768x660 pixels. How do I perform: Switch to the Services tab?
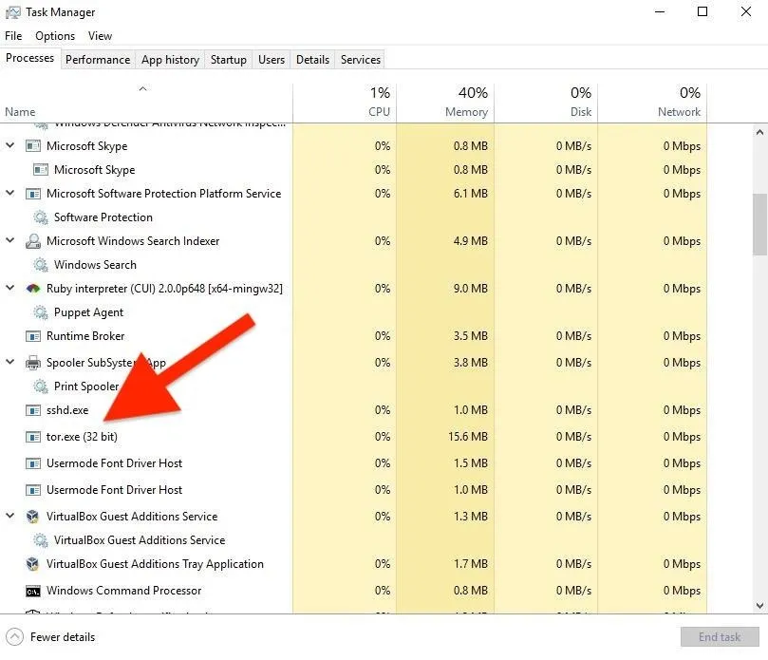[x=361, y=60]
